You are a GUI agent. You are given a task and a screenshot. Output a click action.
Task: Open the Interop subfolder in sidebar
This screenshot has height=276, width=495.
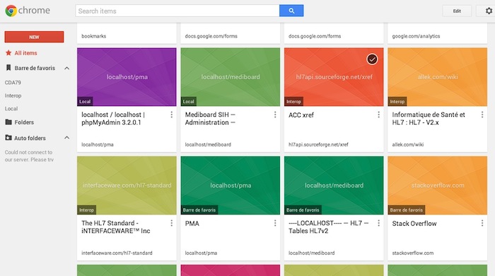pyautogui.click(x=13, y=96)
